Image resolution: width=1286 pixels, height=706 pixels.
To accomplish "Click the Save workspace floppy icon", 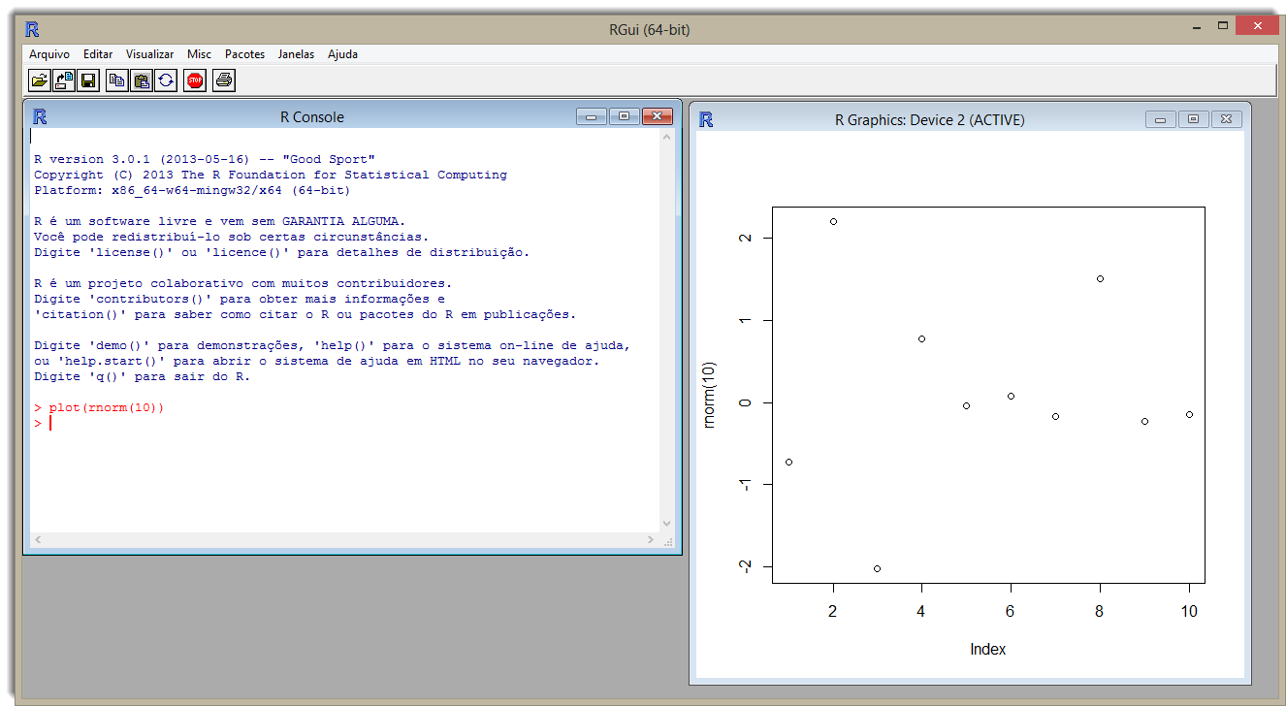I will (x=88, y=80).
